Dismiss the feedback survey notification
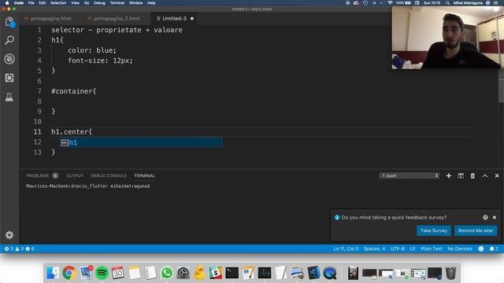Viewport: 504px width, 283px height. coord(495,217)
